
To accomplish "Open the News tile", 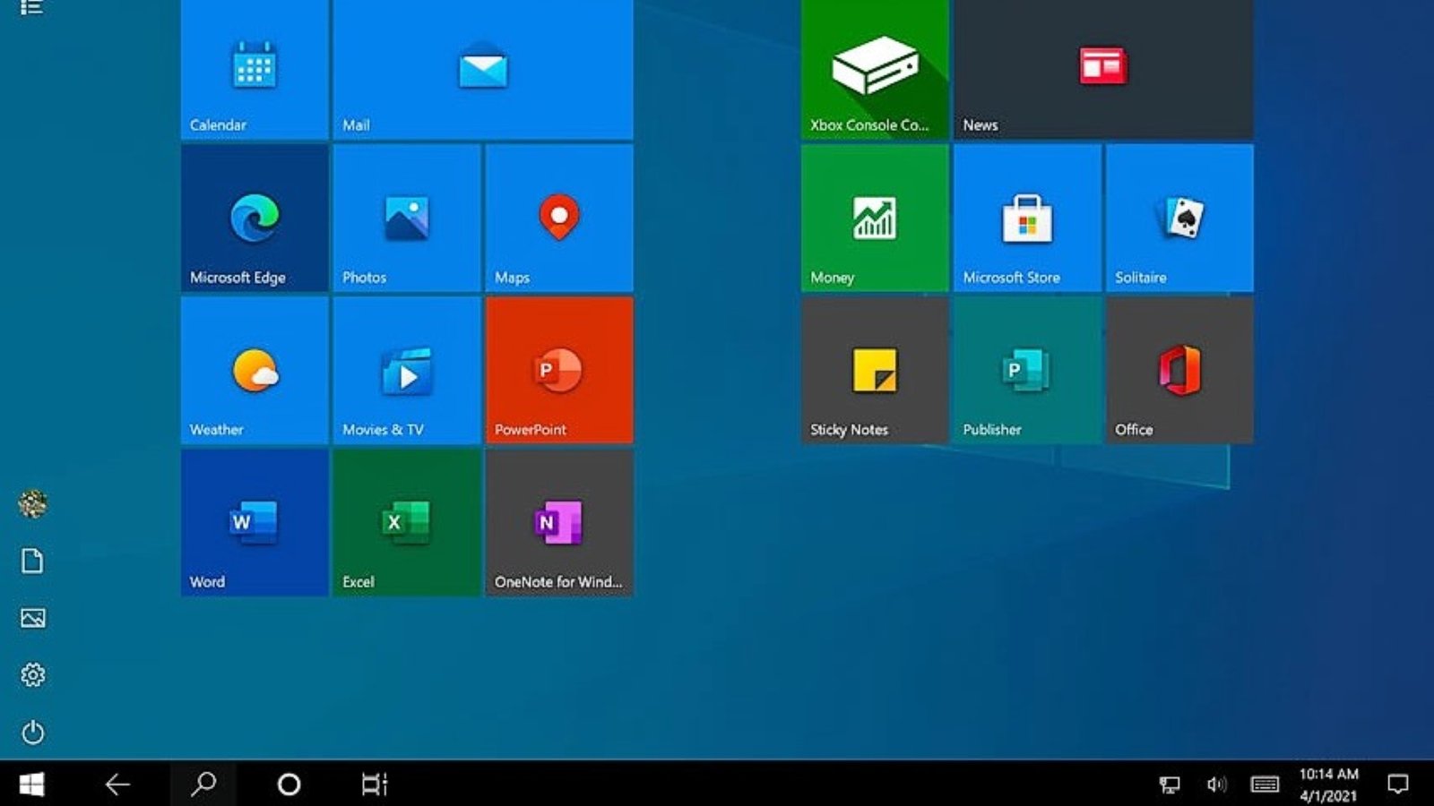I will tap(1101, 65).
